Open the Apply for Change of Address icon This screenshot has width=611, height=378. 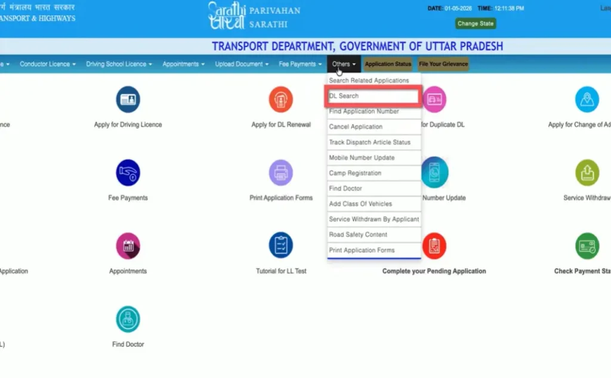(x=587, y=99)
